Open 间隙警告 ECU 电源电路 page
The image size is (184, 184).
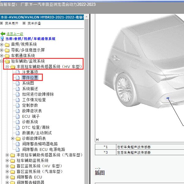pos(43,149)
